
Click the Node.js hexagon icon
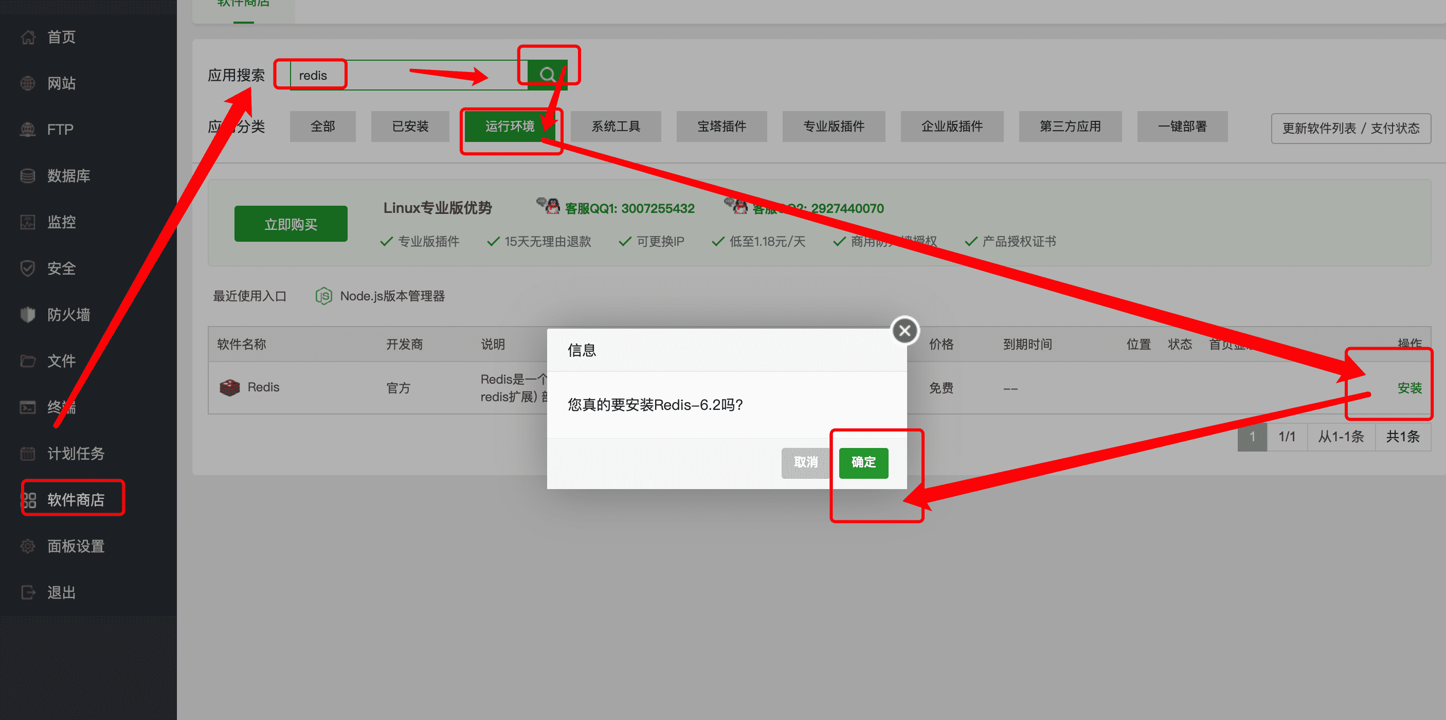[x=324, y=296]
